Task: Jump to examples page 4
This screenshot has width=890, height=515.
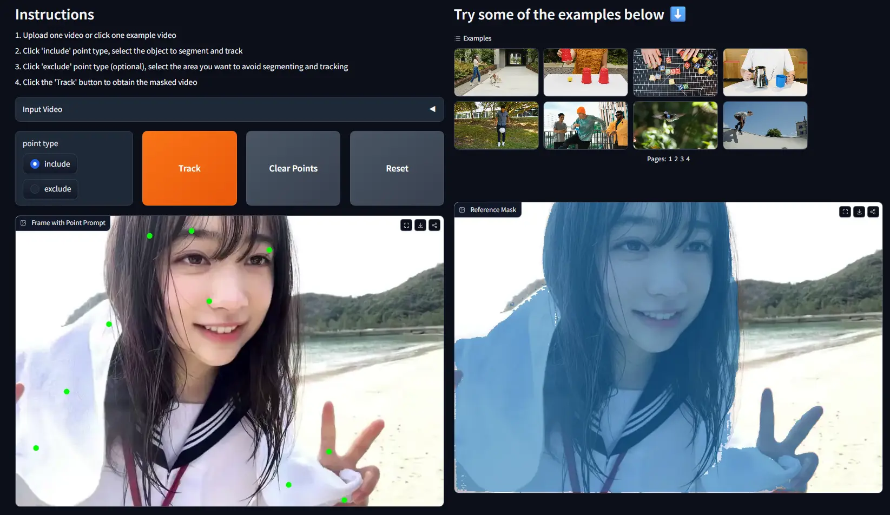Action: 688,159
